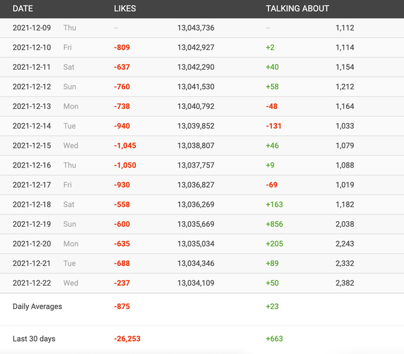The width and height of the screenshot is (404, 354).
Task: Click the +856 talking about change
Action: pyautogui.click(x=274, y=224)
